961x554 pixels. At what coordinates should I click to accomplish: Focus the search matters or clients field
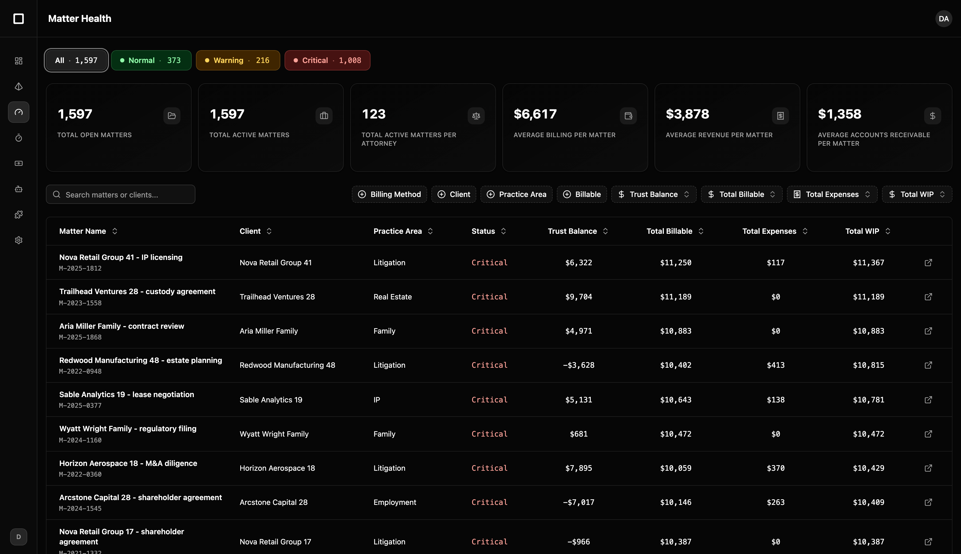click(121, 195)
